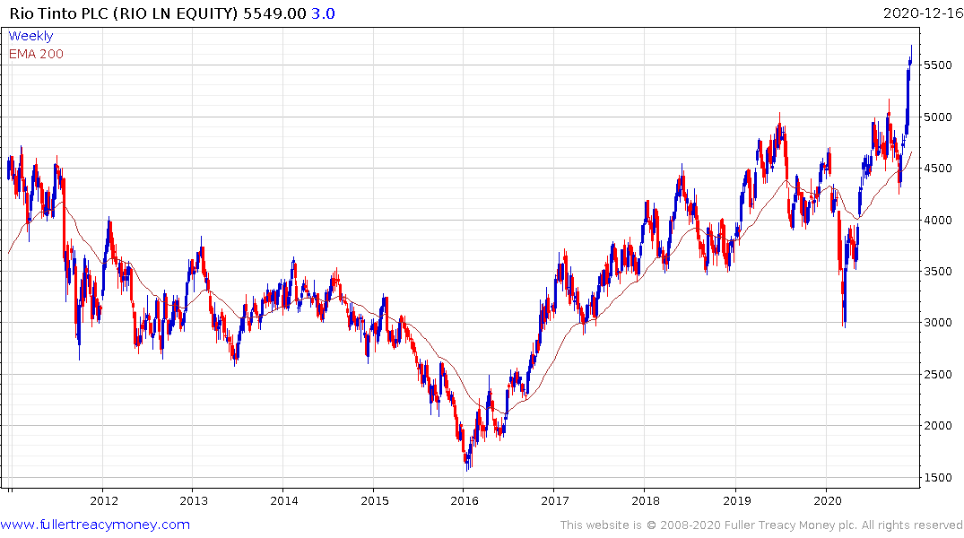964x538 pixels.
Task: Click the 'Weekly' interval label
Action: click(30, 36)
